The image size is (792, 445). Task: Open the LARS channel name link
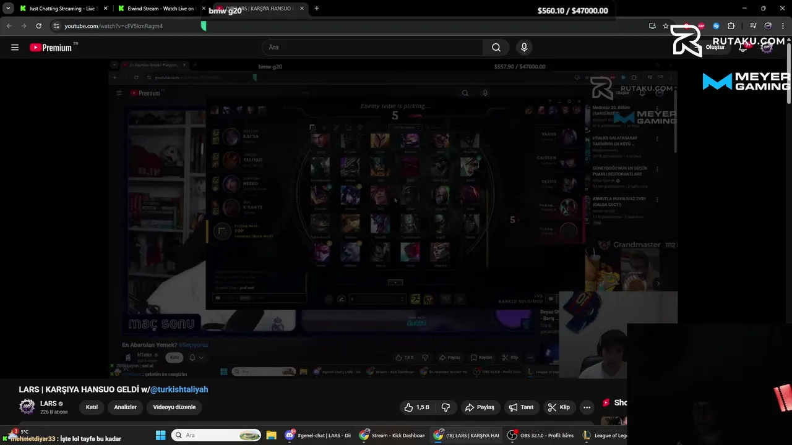[x=48, y=404]
